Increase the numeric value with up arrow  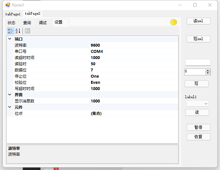point(208,70)
